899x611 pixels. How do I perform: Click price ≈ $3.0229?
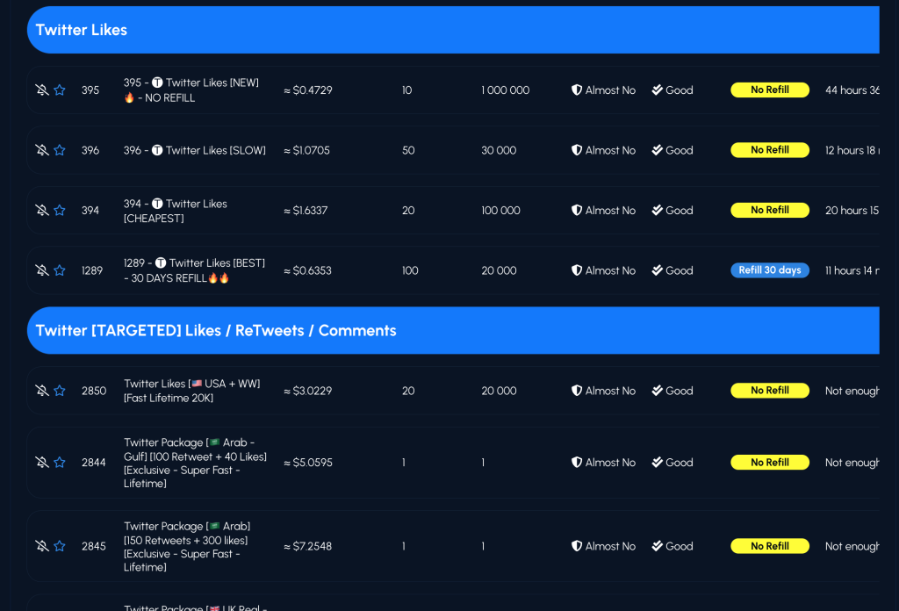click(308, 391)
